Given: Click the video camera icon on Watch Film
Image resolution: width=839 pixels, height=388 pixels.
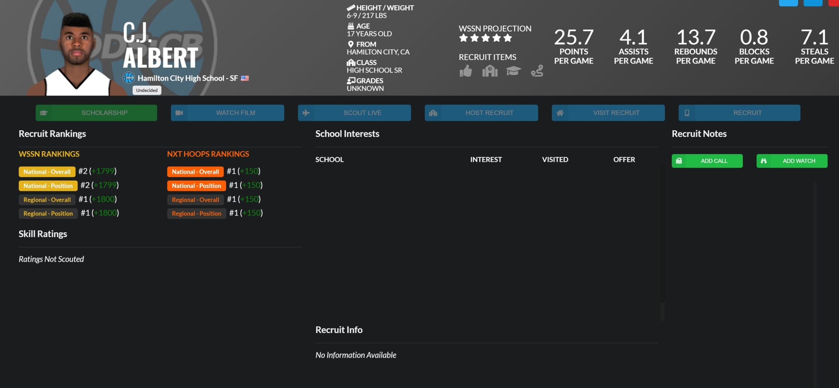Looking at the screenshot, I should click(179, 113).
